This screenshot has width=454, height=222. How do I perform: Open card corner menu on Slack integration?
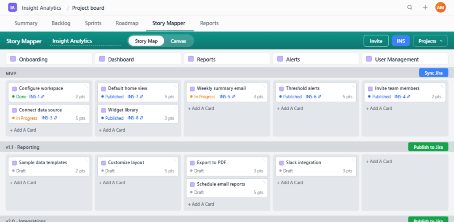(x=353, y=160)
